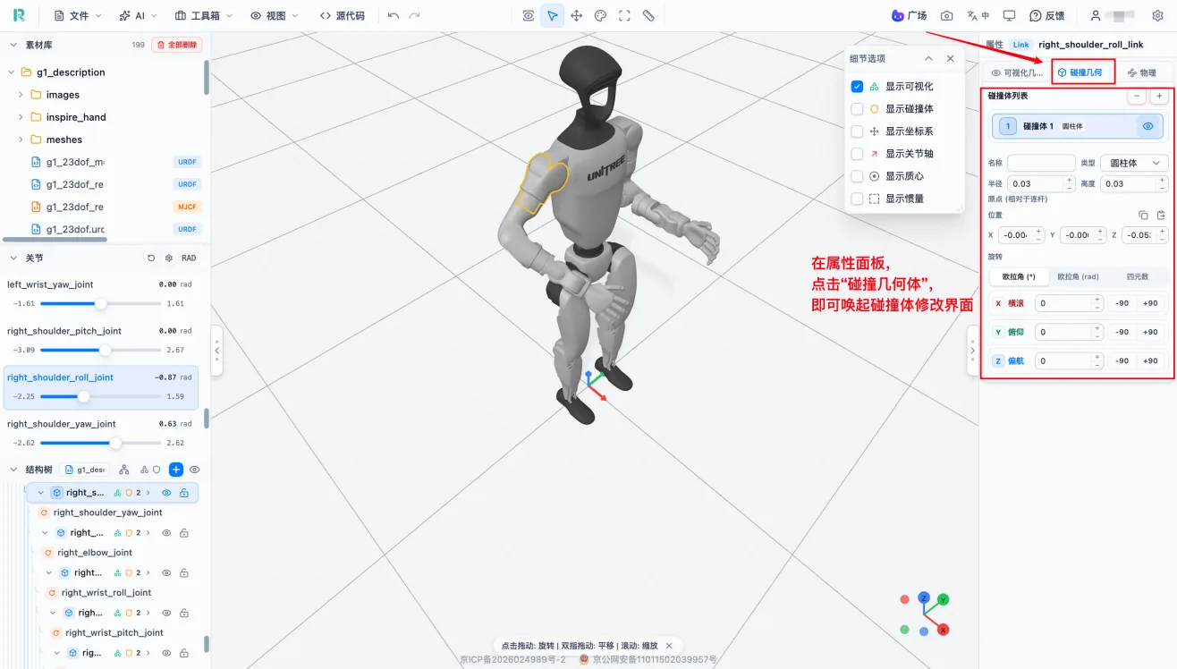This screenshot has width=1177, height=669.
Task: Uncheck the 显示可视化 checkbox
Action: 857,87
